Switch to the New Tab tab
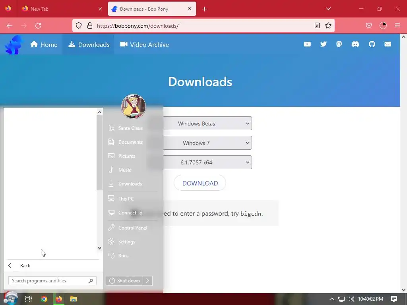Viewport: 407px width, 305px height. pos(62,9)
